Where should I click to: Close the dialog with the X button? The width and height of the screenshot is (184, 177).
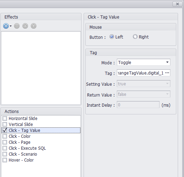177,4
